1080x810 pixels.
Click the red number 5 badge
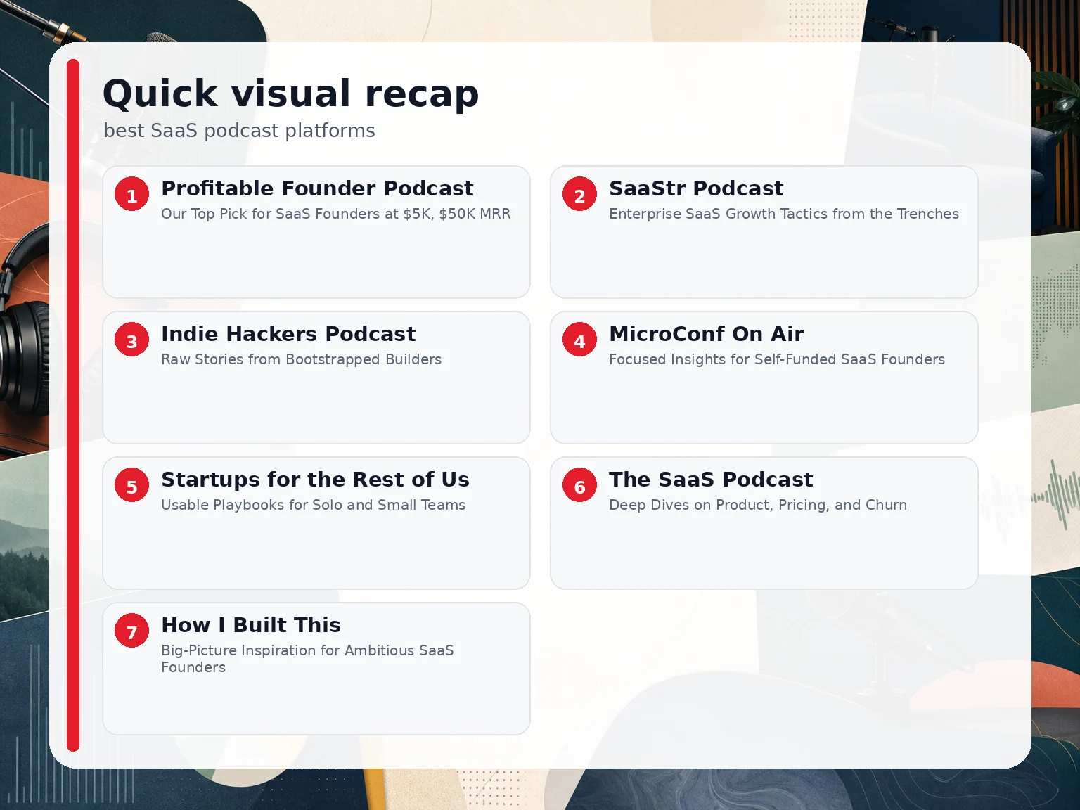point(131,486)
